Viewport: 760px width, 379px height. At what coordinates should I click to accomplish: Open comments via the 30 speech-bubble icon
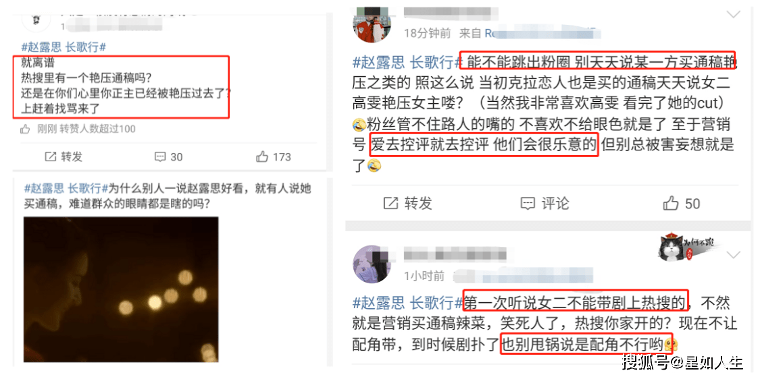pos(160,157)
